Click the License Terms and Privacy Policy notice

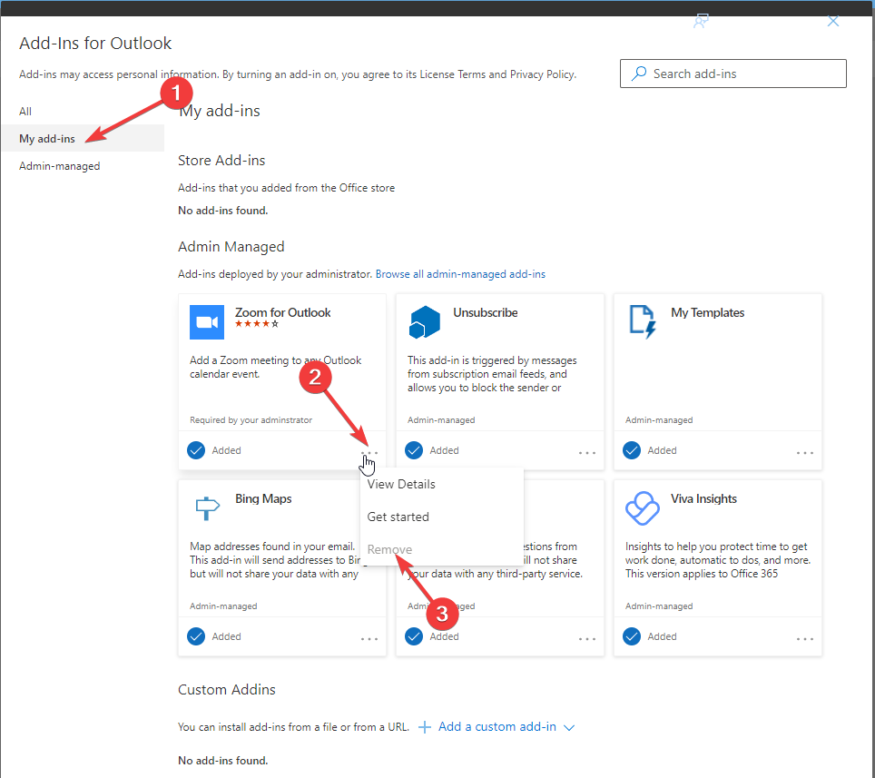[298, 74]
